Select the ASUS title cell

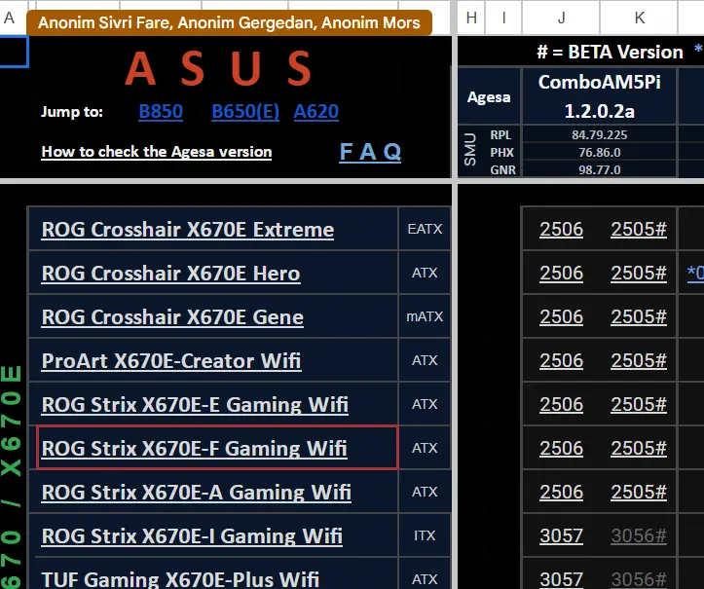tap(219, 68)
